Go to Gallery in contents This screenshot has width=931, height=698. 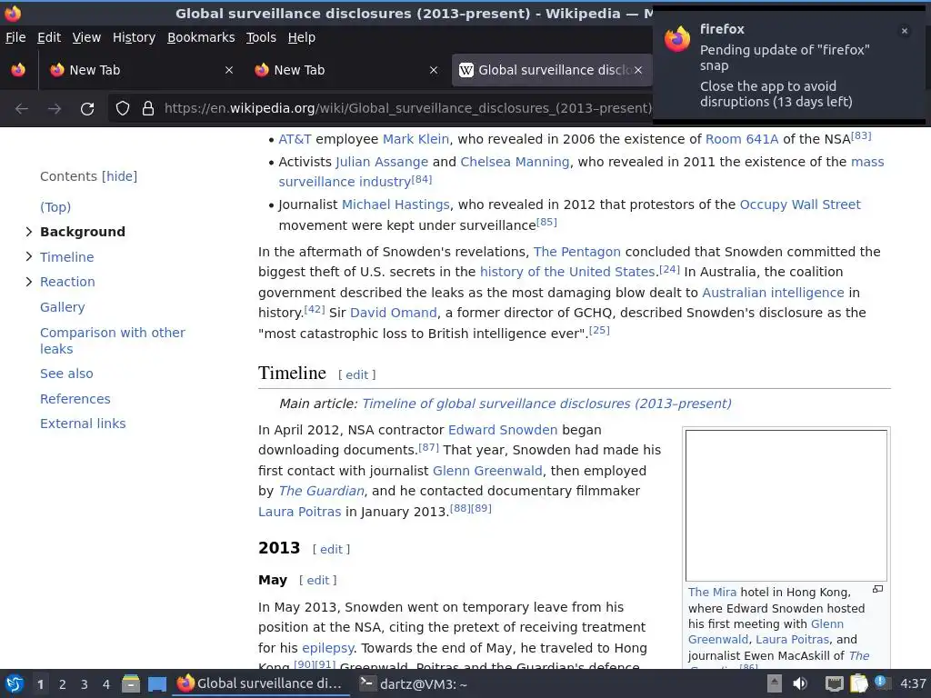pos(63,307)
